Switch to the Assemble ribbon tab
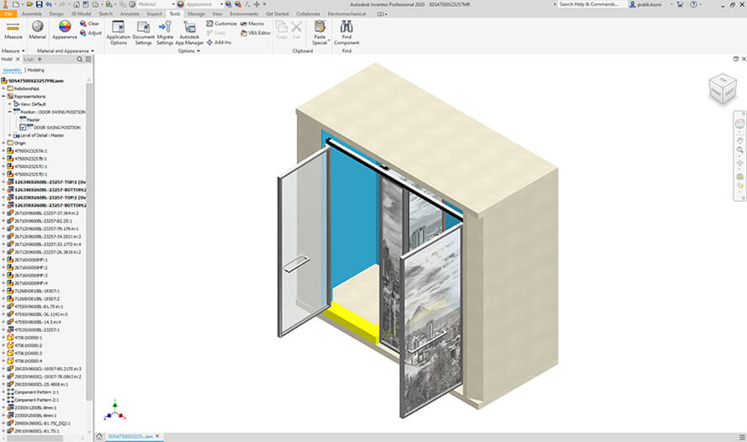 click(32, 14)
